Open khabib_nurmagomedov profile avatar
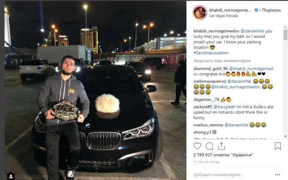288x180 pixels. tap(199, 12)
